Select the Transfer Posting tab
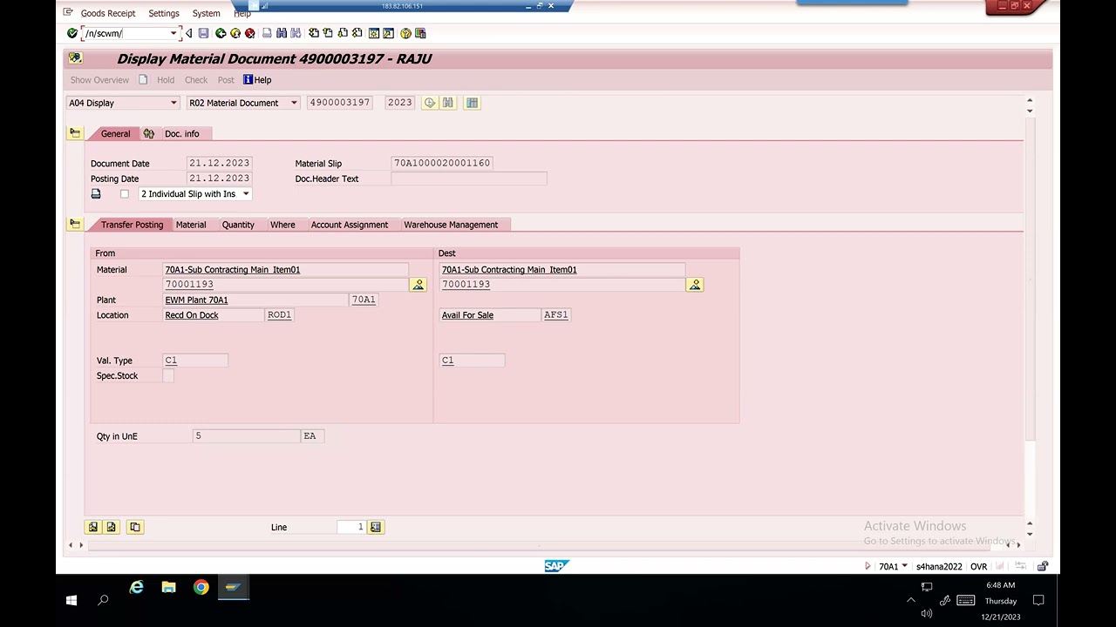 [132, 225]
